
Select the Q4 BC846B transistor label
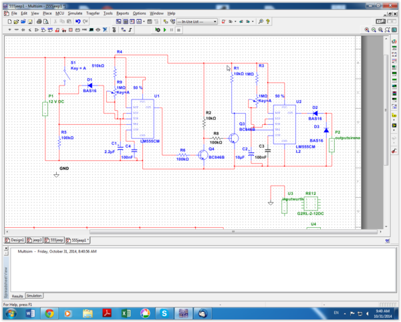(217, 158)
